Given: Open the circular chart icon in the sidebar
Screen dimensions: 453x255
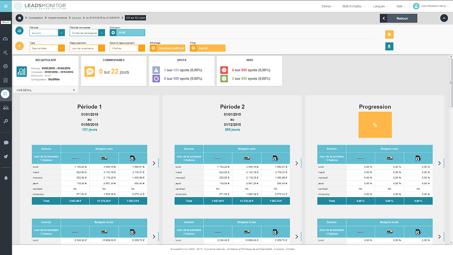Looking at the screenshot, I should pyautogui.click(x=6, y=66).
